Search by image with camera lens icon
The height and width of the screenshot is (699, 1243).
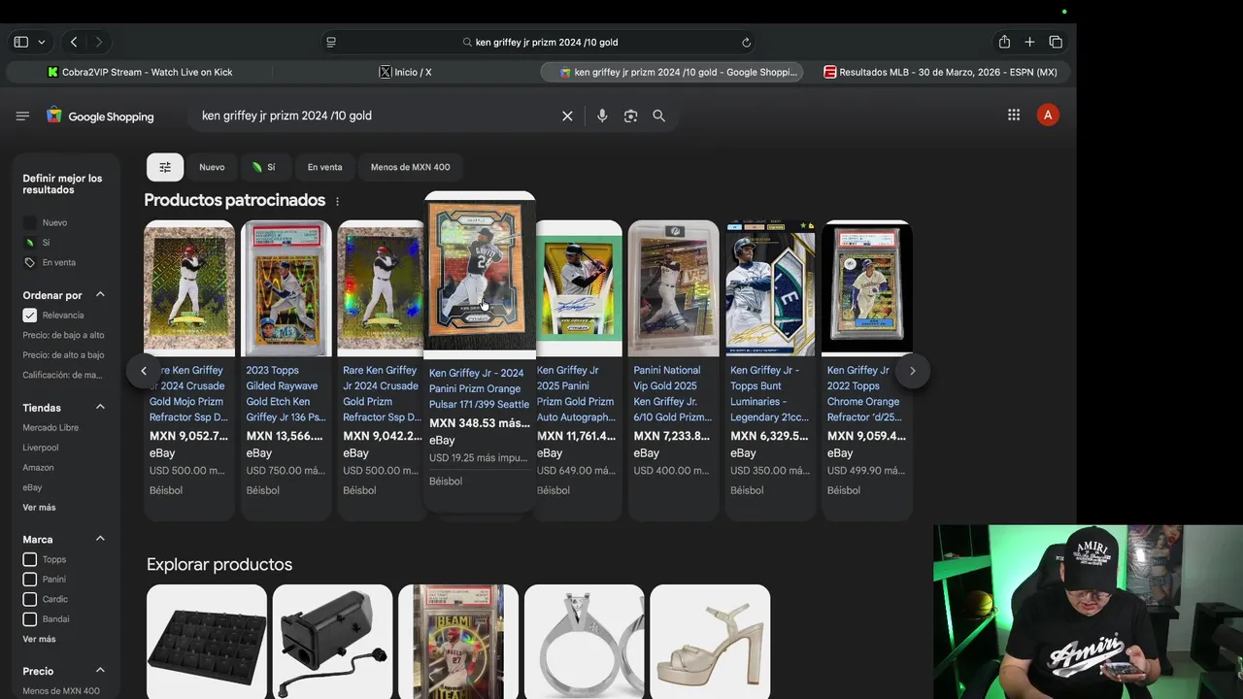(630, 116)
